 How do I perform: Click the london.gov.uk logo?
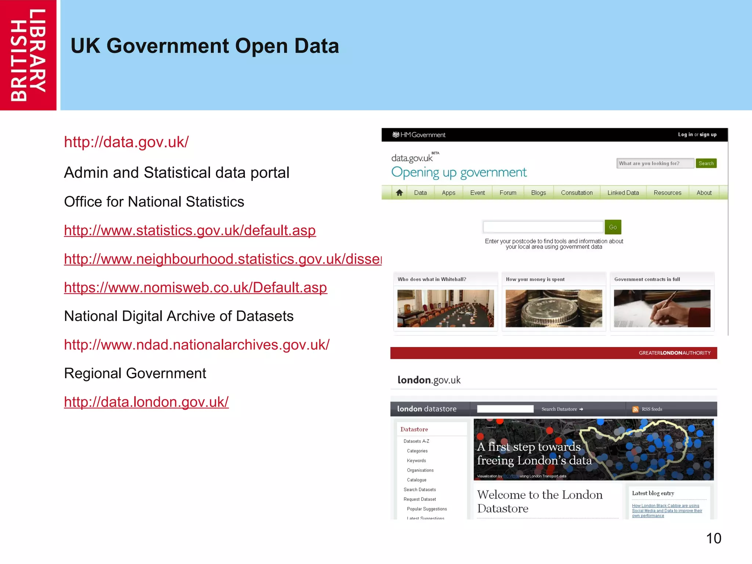(x=429, y=380)
